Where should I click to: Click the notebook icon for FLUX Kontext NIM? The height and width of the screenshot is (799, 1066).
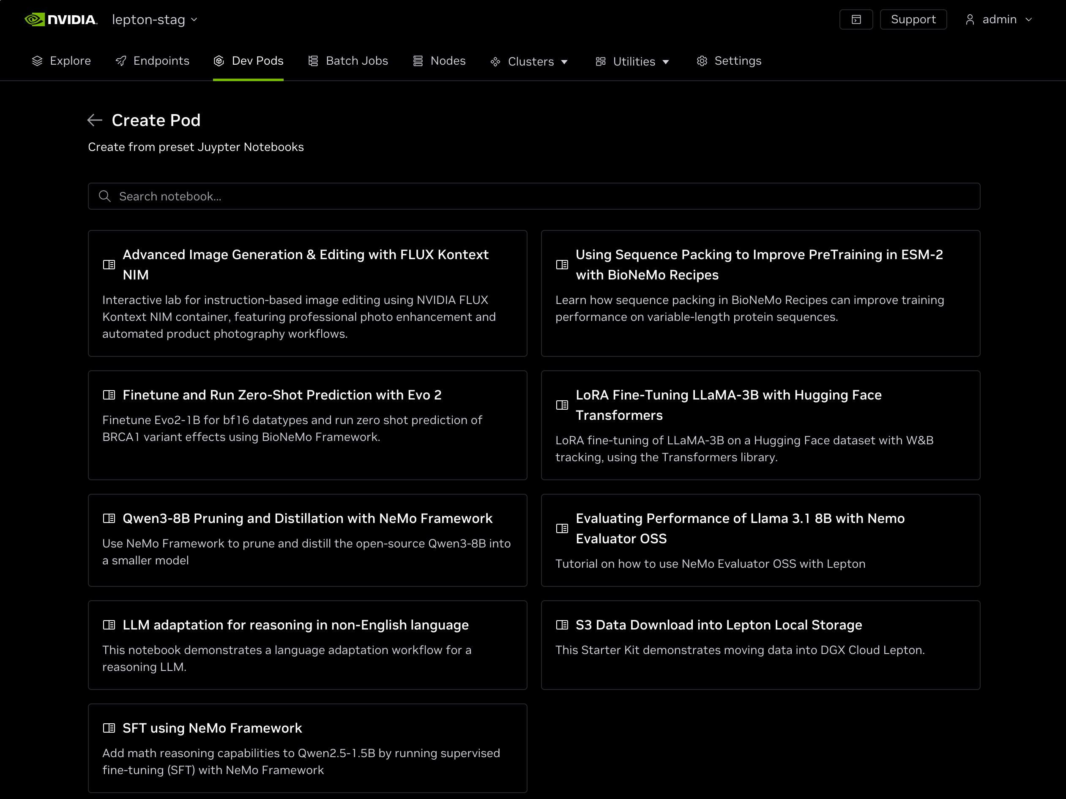109,265
